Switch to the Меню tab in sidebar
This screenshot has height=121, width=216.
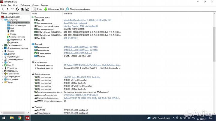[x=4, y=13]
